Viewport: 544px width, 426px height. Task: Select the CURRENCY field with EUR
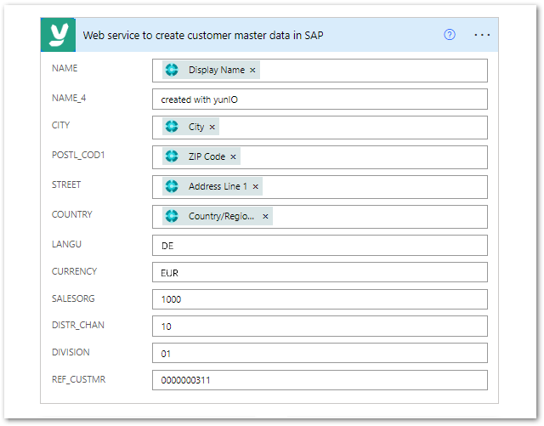click(x=320, y=272)
